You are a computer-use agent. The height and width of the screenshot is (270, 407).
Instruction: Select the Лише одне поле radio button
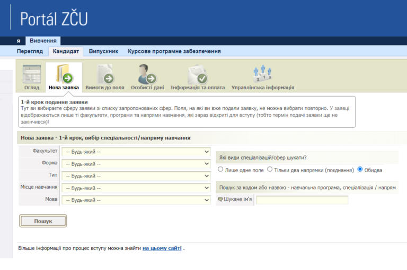coord(221,170)
